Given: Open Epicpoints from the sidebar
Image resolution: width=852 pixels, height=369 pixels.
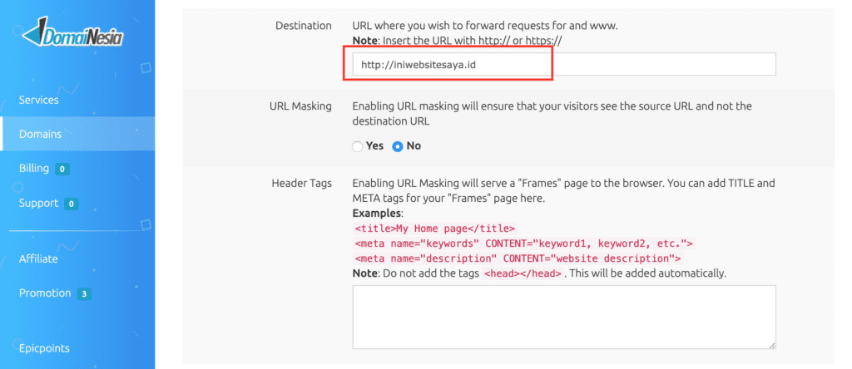Looking at the screenshot, I should click(x=44, y=348).
